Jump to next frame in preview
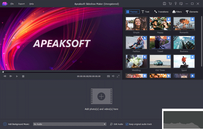The width and height of the screenshot is (203, 129). 11,76
